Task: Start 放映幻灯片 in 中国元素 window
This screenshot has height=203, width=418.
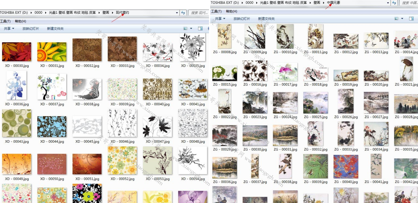Action: coord(242,19)
